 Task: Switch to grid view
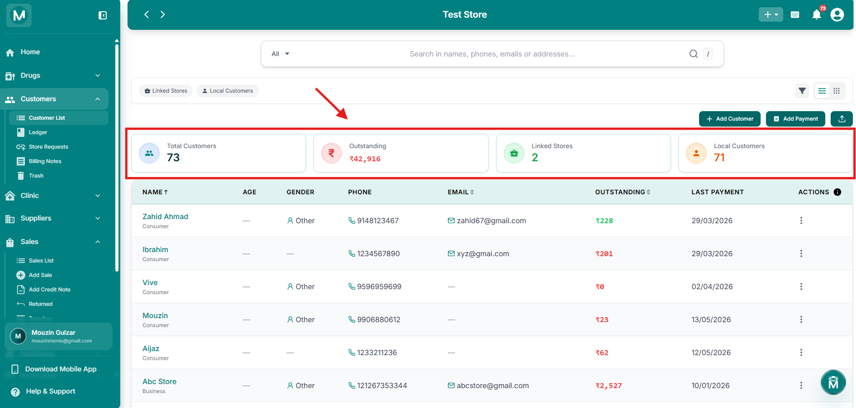coord(837,91)
